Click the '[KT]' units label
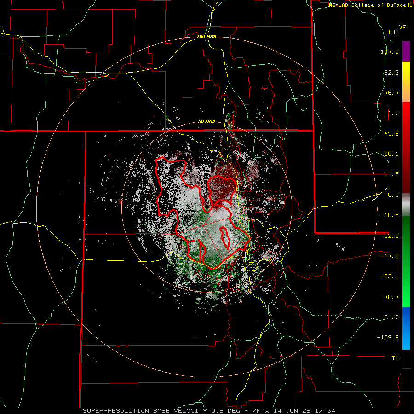Screen dimensions: 414x414 point(393,32)
